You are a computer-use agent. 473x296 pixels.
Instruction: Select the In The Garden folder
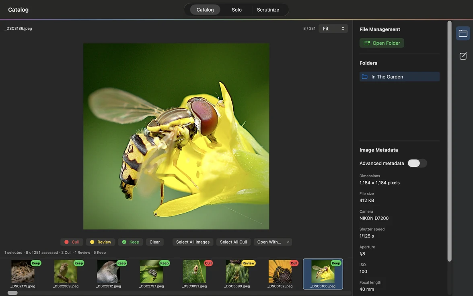pyautogui.click(x=399, y=77)
